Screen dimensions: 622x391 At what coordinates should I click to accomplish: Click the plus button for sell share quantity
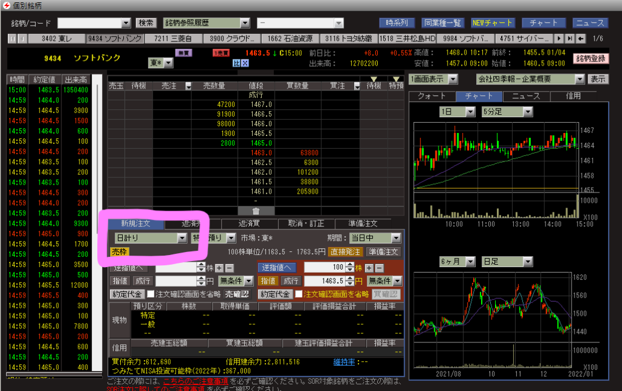pos(219,268)
